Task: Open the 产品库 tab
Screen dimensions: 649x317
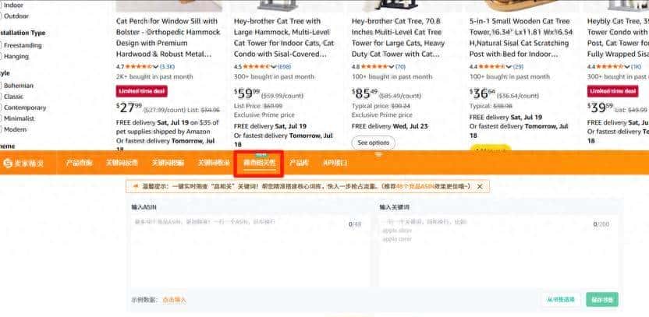Action: (299, 164)
